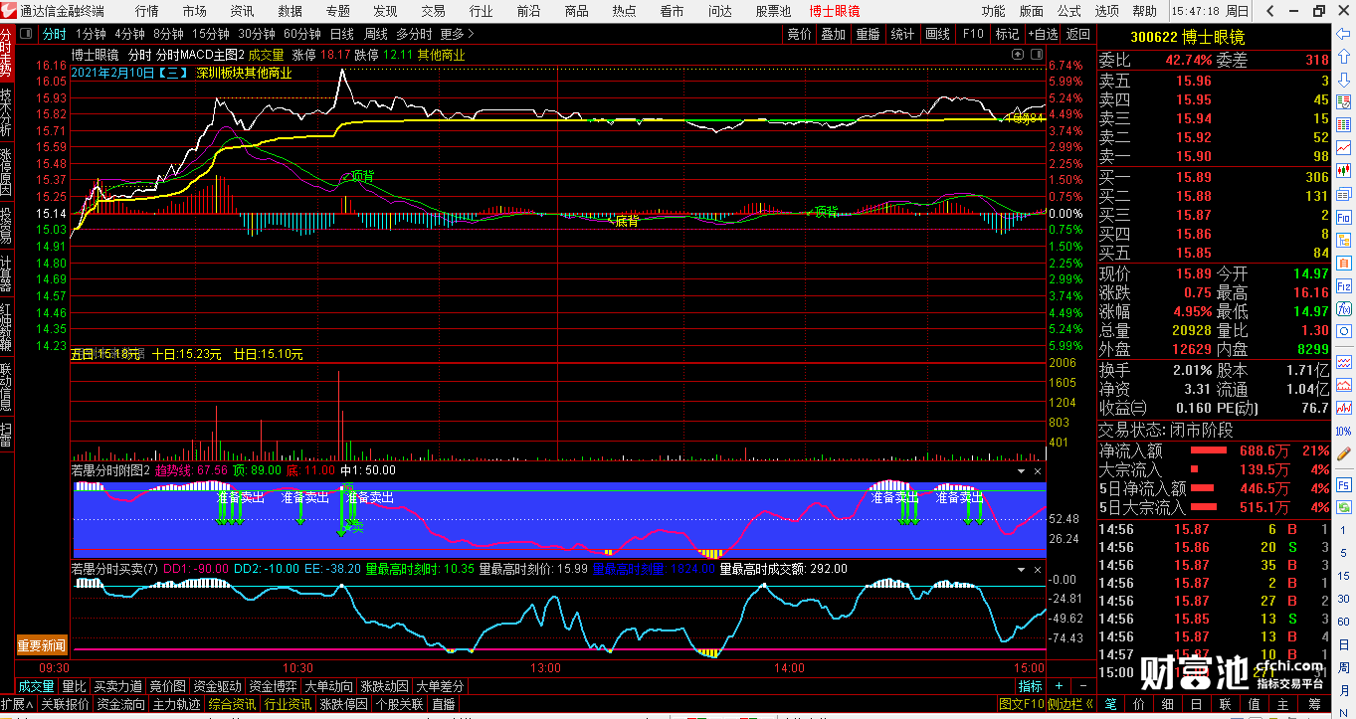This screenshot has height=719, width=1356.
Task: Click the f(x) formula icon in right sidebar
Action: point(1343,310)
